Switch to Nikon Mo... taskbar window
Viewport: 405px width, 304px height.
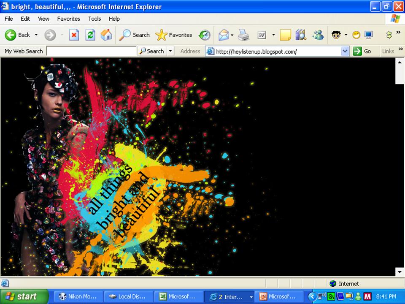tap(78, 297)
